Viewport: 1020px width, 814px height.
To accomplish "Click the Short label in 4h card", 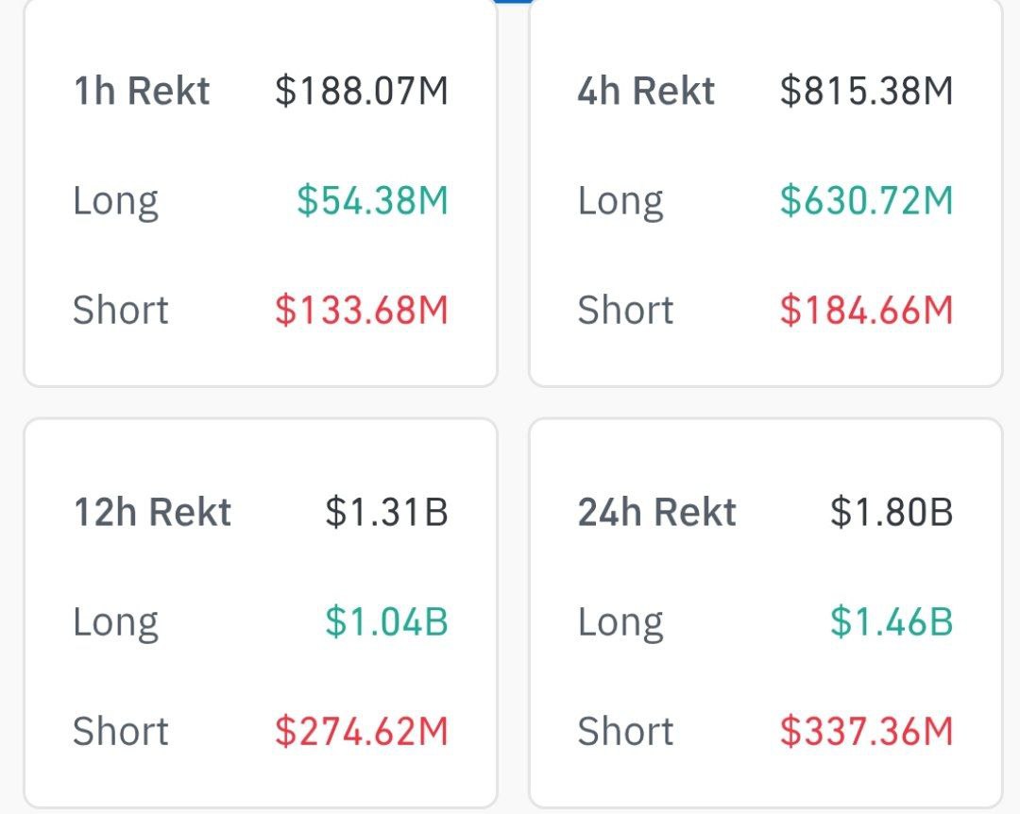I will [x=625, y=311].
